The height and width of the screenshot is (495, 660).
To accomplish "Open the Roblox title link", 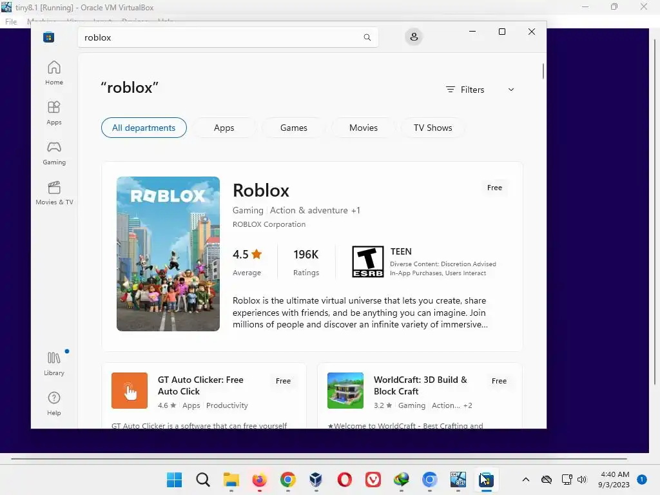I will (261, 190).
